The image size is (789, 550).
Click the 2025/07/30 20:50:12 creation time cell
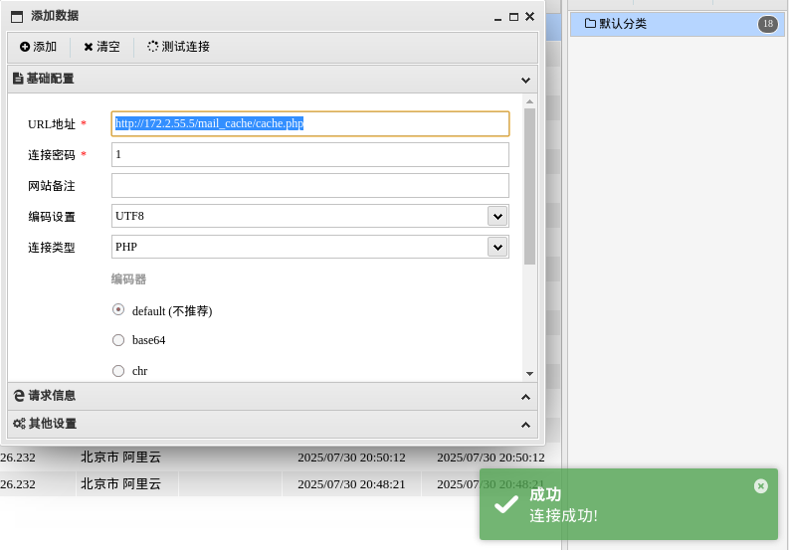[351, 458]
